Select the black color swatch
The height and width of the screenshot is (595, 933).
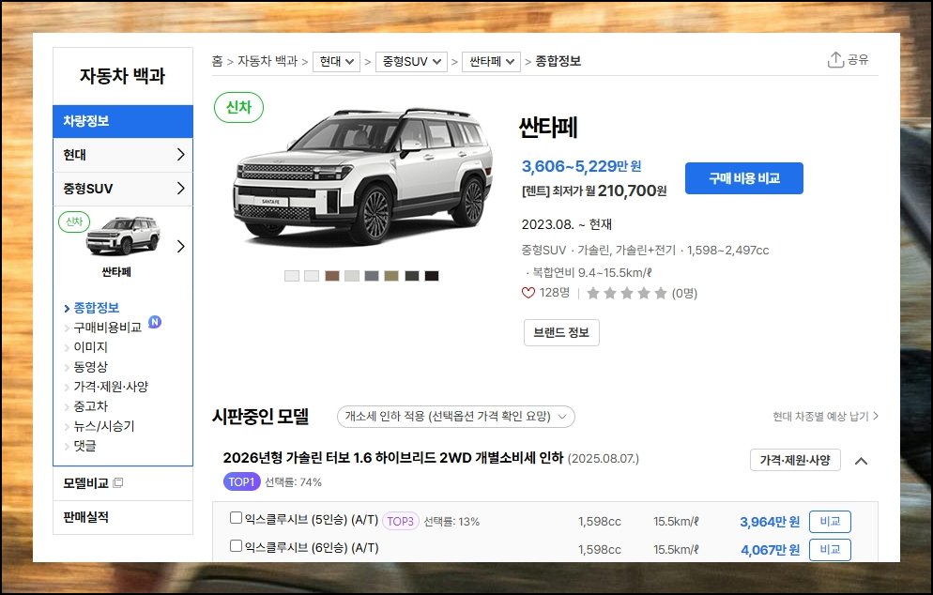(432, 276)
